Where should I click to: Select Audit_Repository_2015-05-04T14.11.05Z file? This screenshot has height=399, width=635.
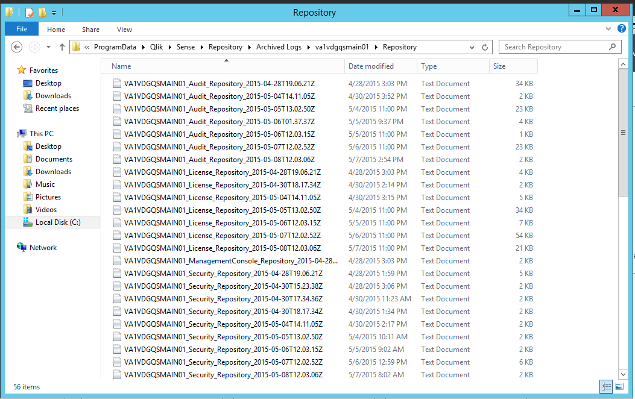(x=220, y=96)
